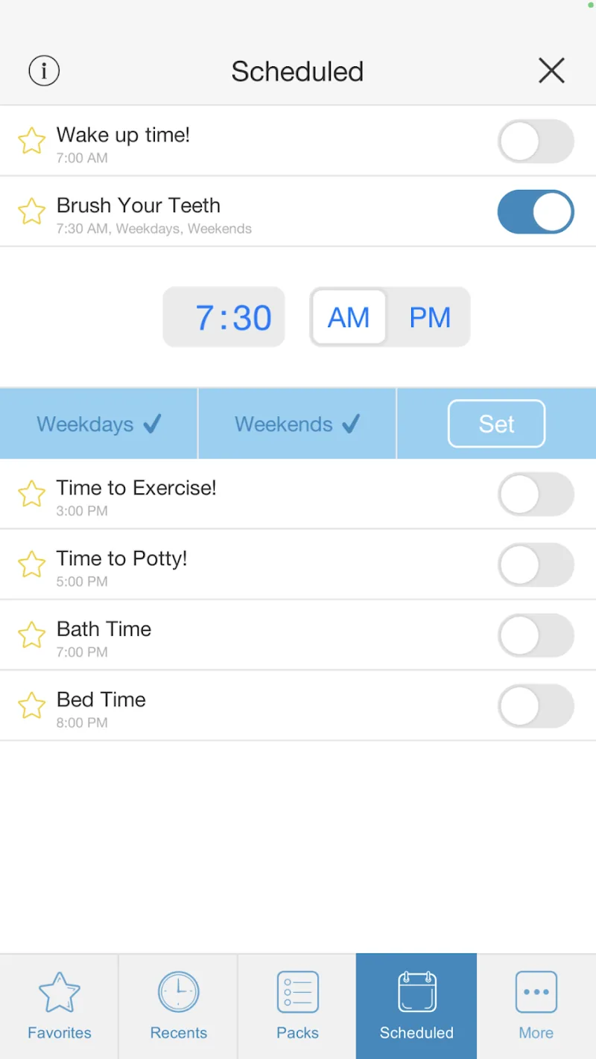Tap the 7:30 time field

pyautogui.click(x=224, y=317)
